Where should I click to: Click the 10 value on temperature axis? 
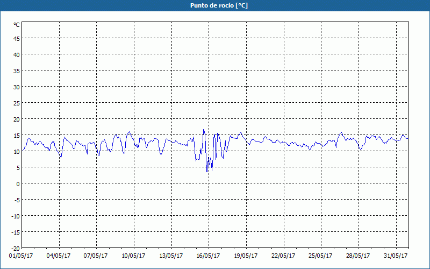pyautogui.click(x=17, y=152)
